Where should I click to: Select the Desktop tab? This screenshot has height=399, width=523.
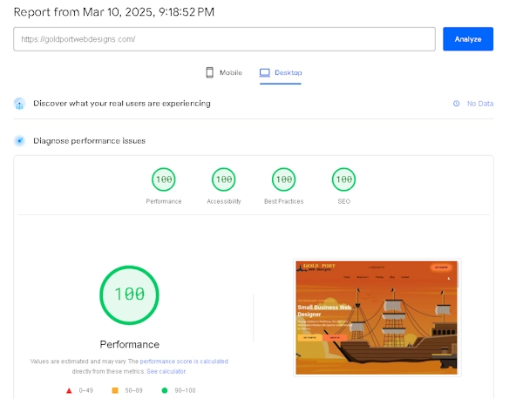coord(281,72)
